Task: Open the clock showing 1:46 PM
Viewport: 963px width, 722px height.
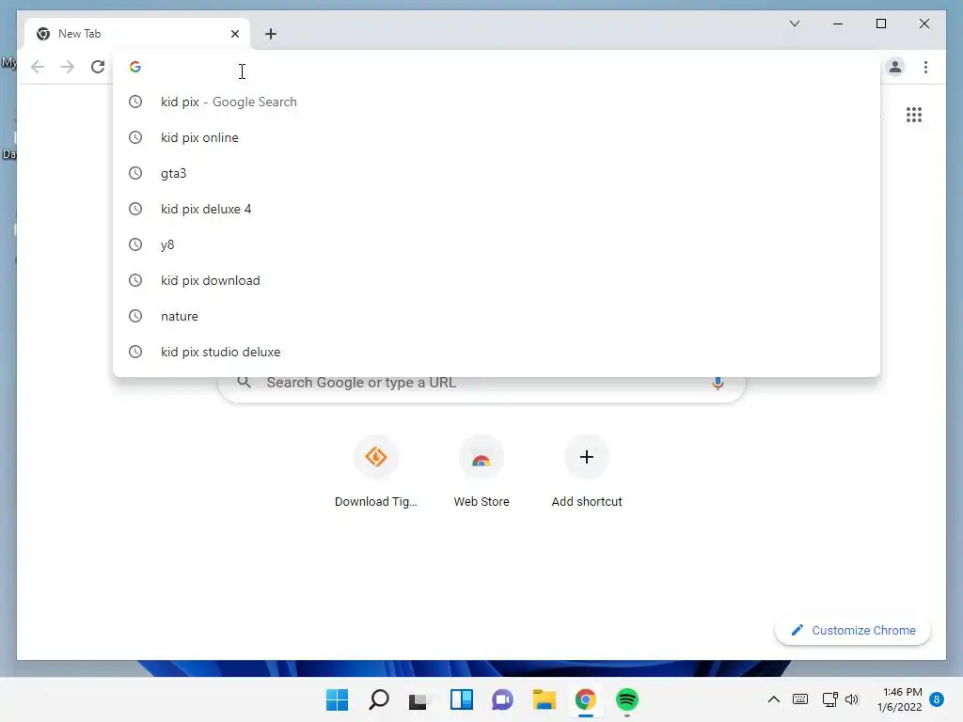Action: click(x=900, y=699)
